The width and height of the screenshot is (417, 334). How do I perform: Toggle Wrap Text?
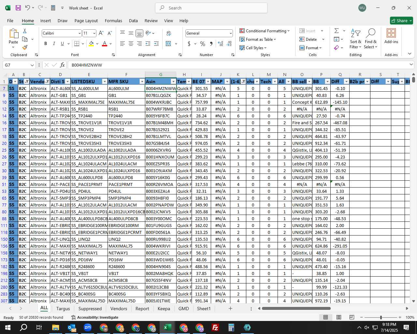coord(169,33)
